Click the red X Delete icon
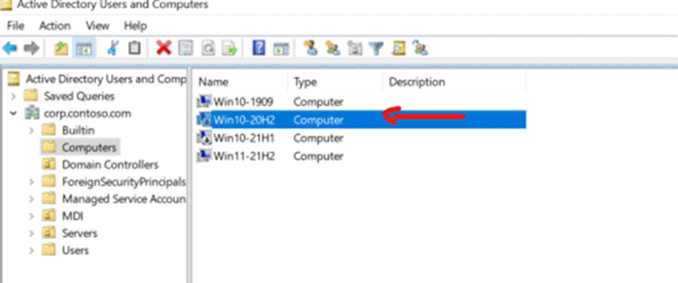This screenshot has width=678, height=283. pyautogui.click(x=163, y=48)
